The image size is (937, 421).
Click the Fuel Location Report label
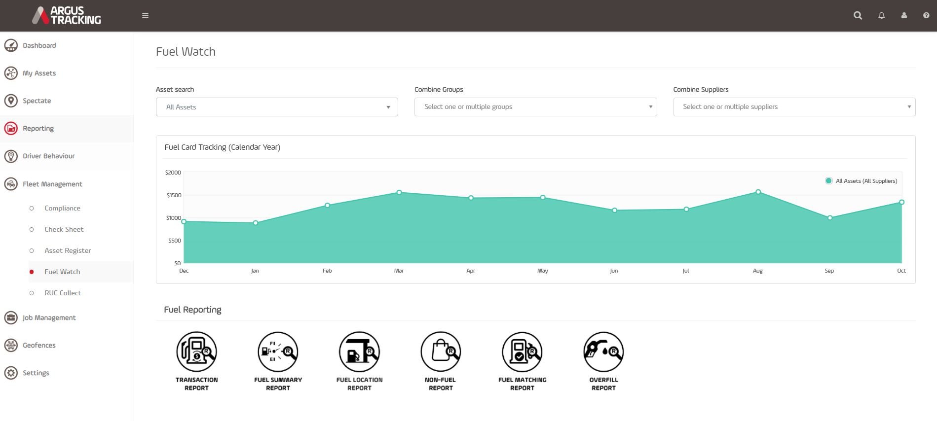359,384
